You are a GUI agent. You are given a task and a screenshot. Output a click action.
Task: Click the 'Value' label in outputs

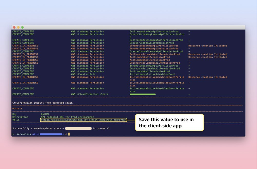coord(16,120)
